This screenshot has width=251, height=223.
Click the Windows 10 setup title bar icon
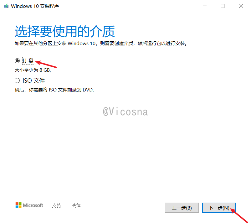coord(6,6)
